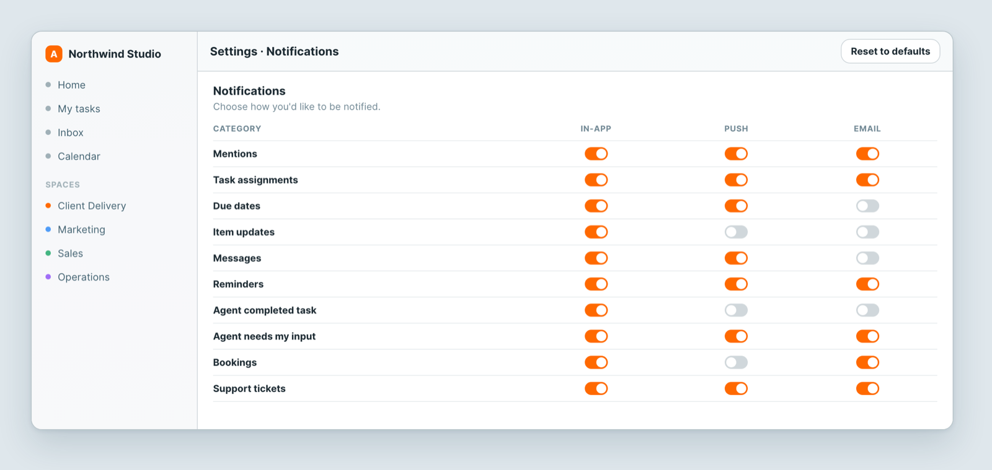
Task: Enable email notifications for Item updates
Action: (868, 232)
